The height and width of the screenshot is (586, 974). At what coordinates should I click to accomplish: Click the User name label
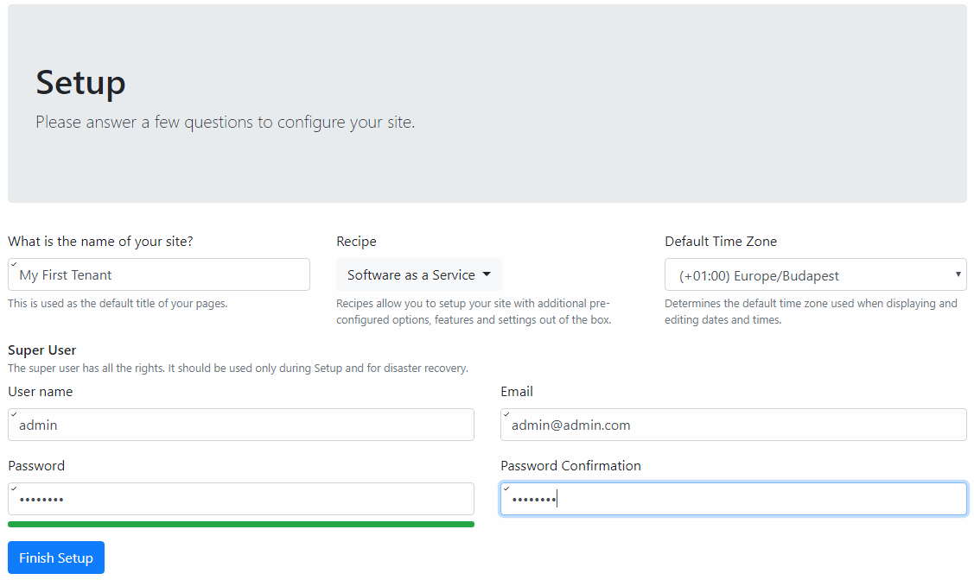coord(41,391)
